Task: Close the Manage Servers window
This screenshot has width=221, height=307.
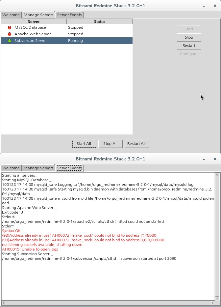Action: click(x=215, y=6)
